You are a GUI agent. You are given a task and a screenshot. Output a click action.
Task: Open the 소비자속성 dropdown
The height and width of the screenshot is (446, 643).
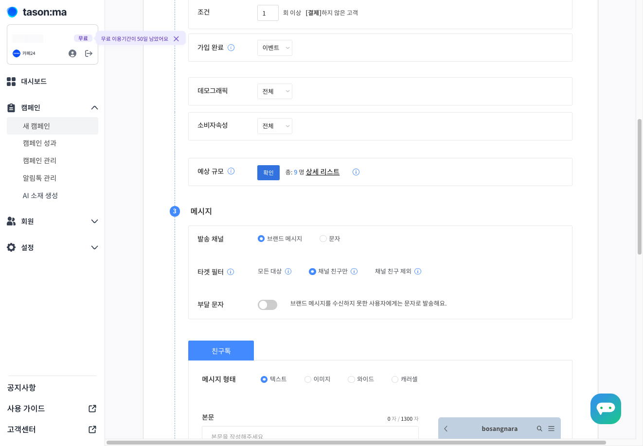[x=275, y=126]
